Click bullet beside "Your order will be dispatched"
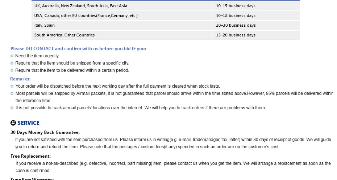The width and height of the screenshot is (337, 180). 12,86
